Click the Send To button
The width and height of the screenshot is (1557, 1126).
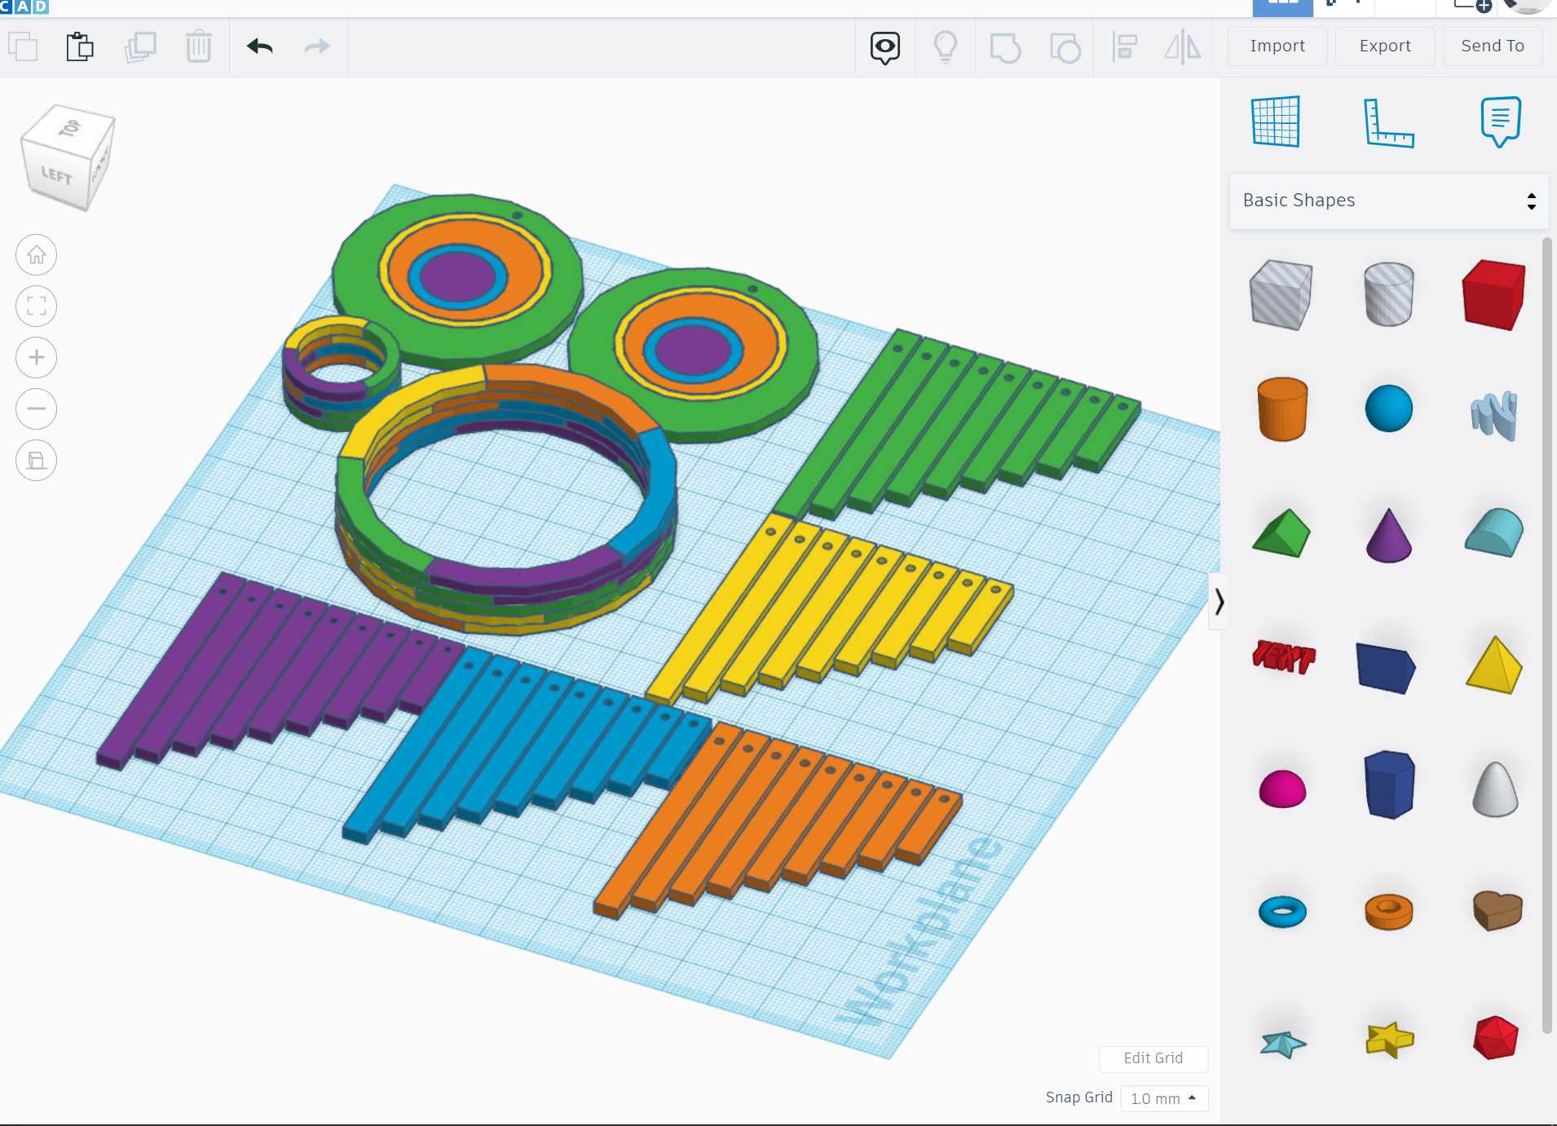pyautogui.click(x=1493, y=46)
